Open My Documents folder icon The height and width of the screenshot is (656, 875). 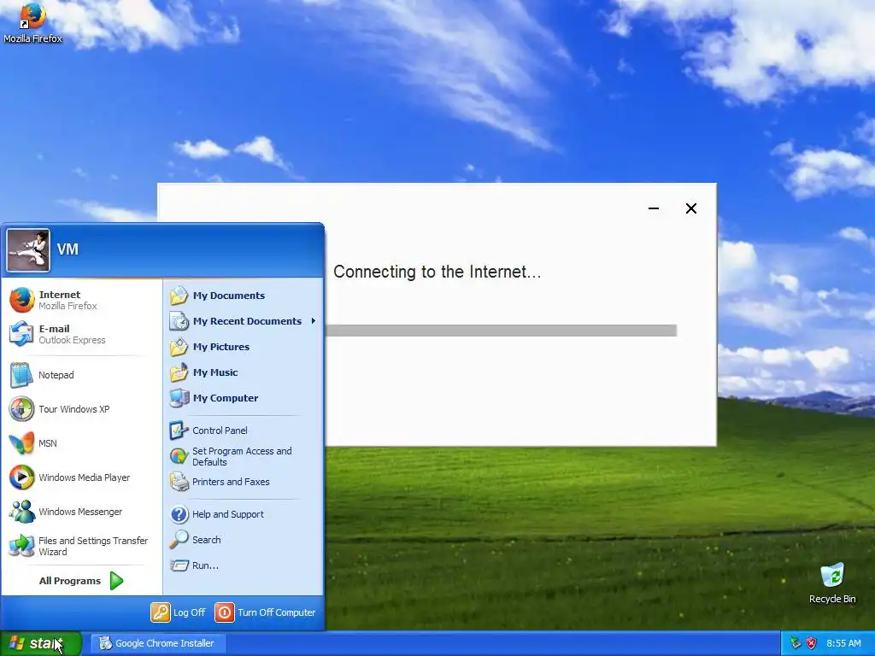coord(179,296)
